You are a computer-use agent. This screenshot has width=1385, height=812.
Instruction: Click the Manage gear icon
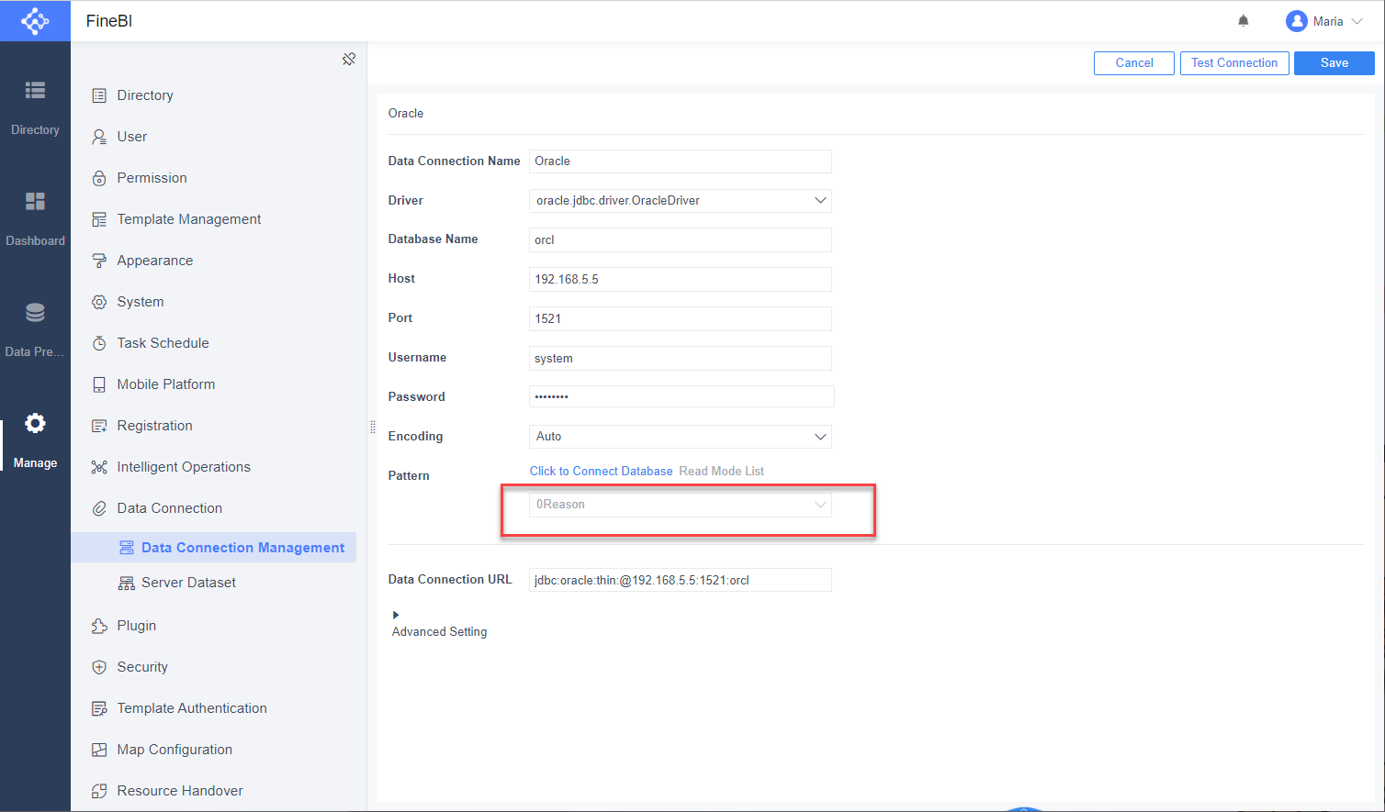click(35, 422)
